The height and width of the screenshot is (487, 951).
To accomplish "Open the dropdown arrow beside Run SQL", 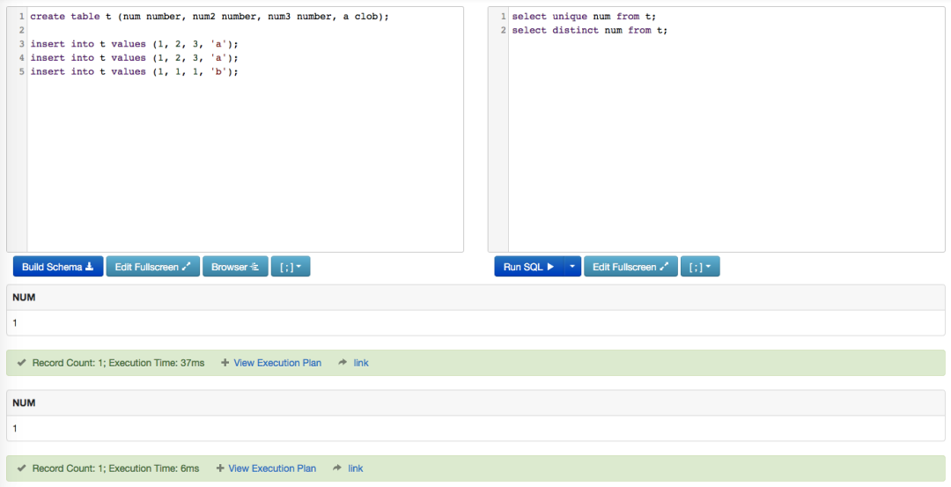I will pyautogui.click(x=572, y=267).
